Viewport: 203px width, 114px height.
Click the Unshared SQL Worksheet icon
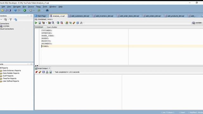(67, 23)
